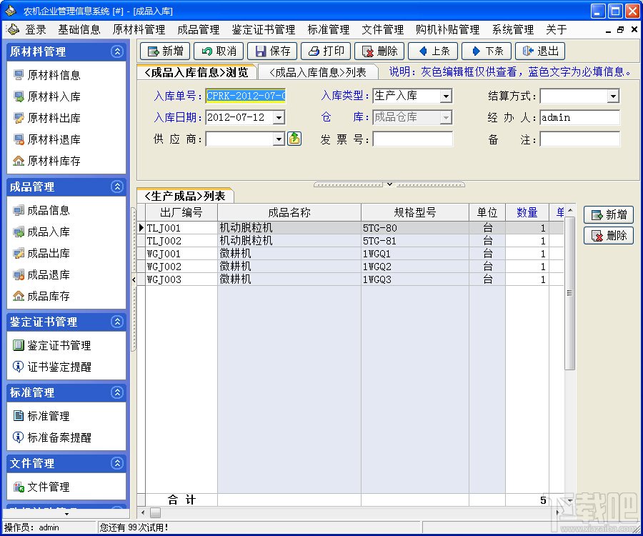Open 原材料库存 in the sidebar

[x=46, y=161]
